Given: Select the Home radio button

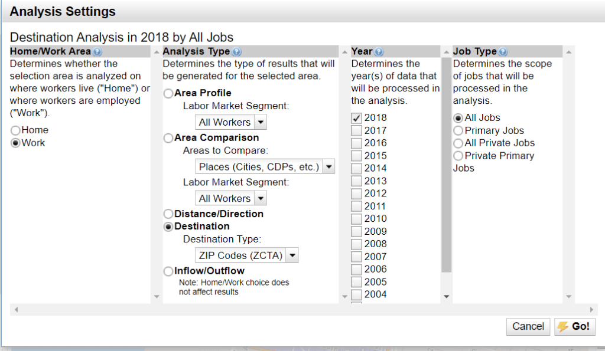Looking at the screenshot, I should (16, 130).
